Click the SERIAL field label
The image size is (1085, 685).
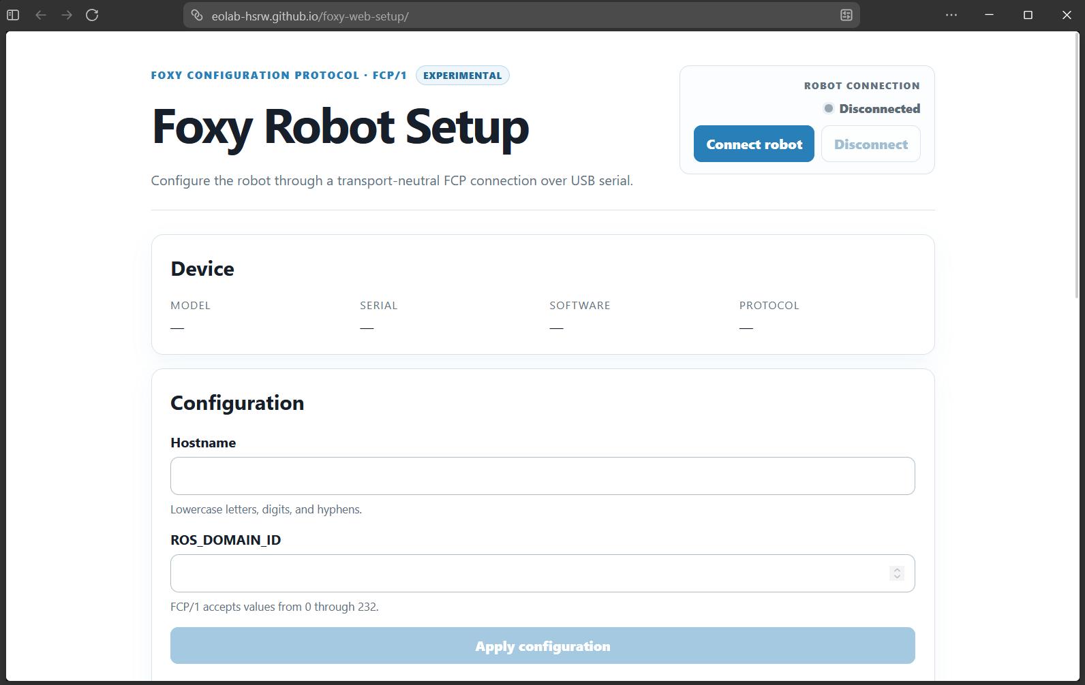coord(379,306)
